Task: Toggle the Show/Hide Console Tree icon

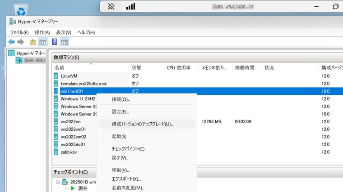Action: [43, 42]
